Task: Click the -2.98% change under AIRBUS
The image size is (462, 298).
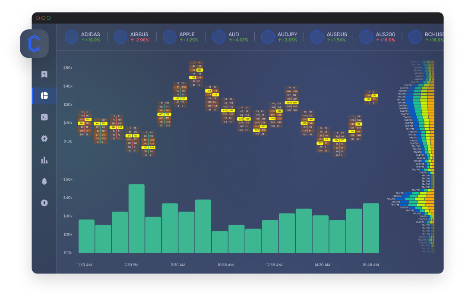Action: [x=140, y=40]
